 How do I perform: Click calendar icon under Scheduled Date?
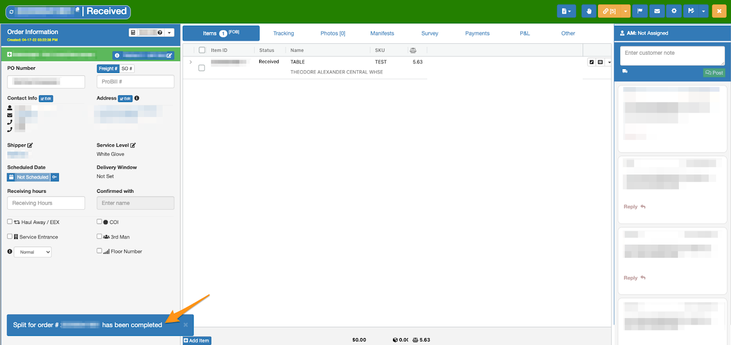11,177
